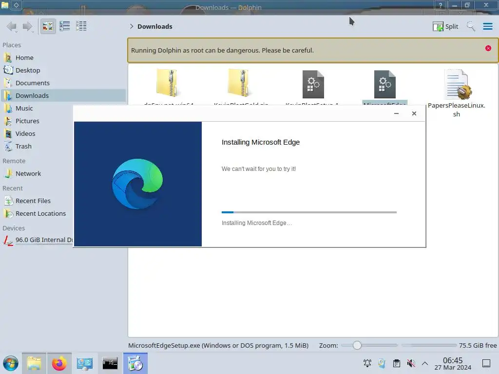Open Music in Places
Viewport: 499px width, 374px height.
(x=37, y=109)
